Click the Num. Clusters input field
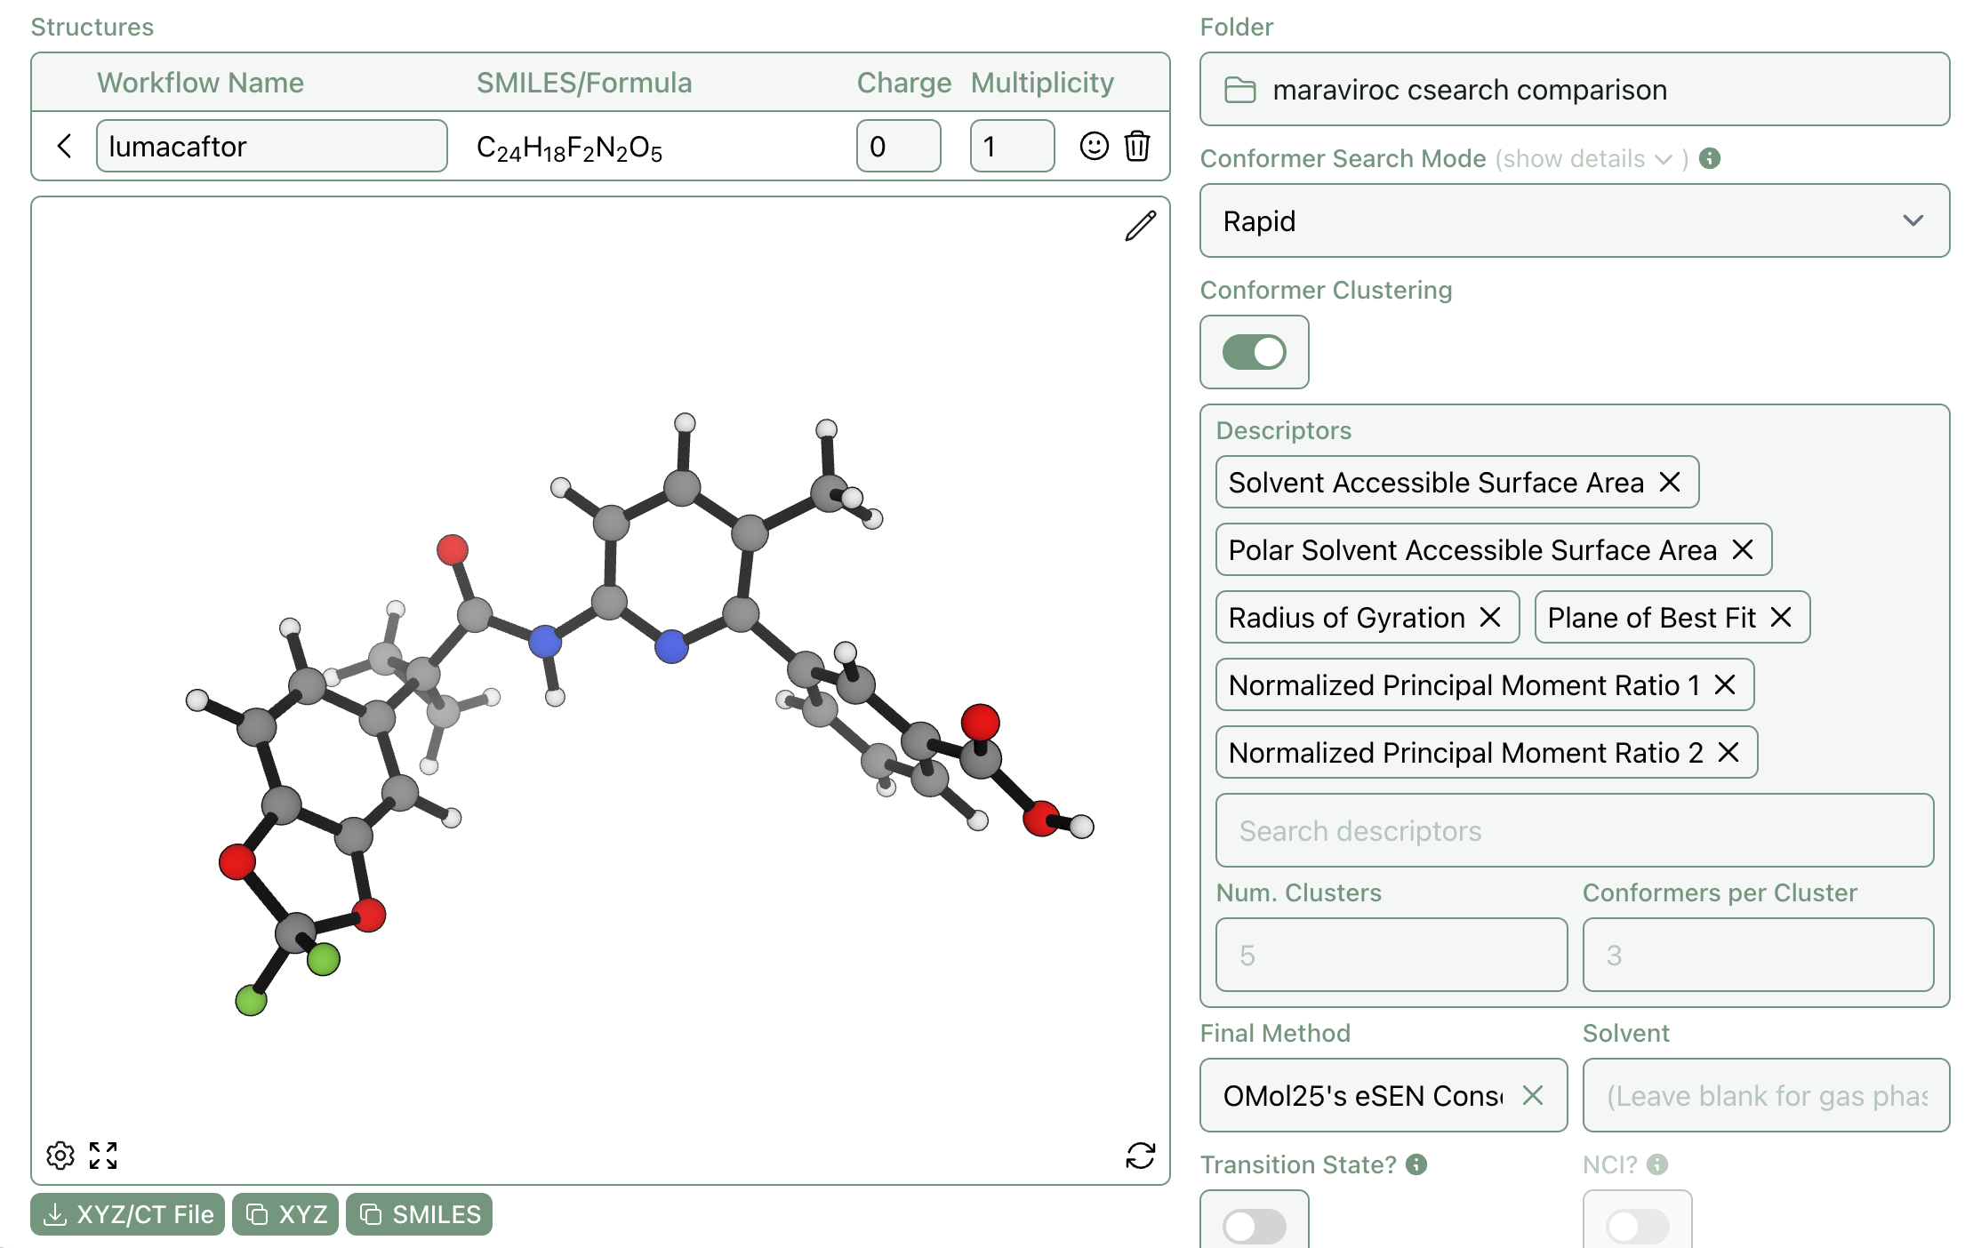The width and height of the screenshot is (1965, 1248). (1391, 955)
